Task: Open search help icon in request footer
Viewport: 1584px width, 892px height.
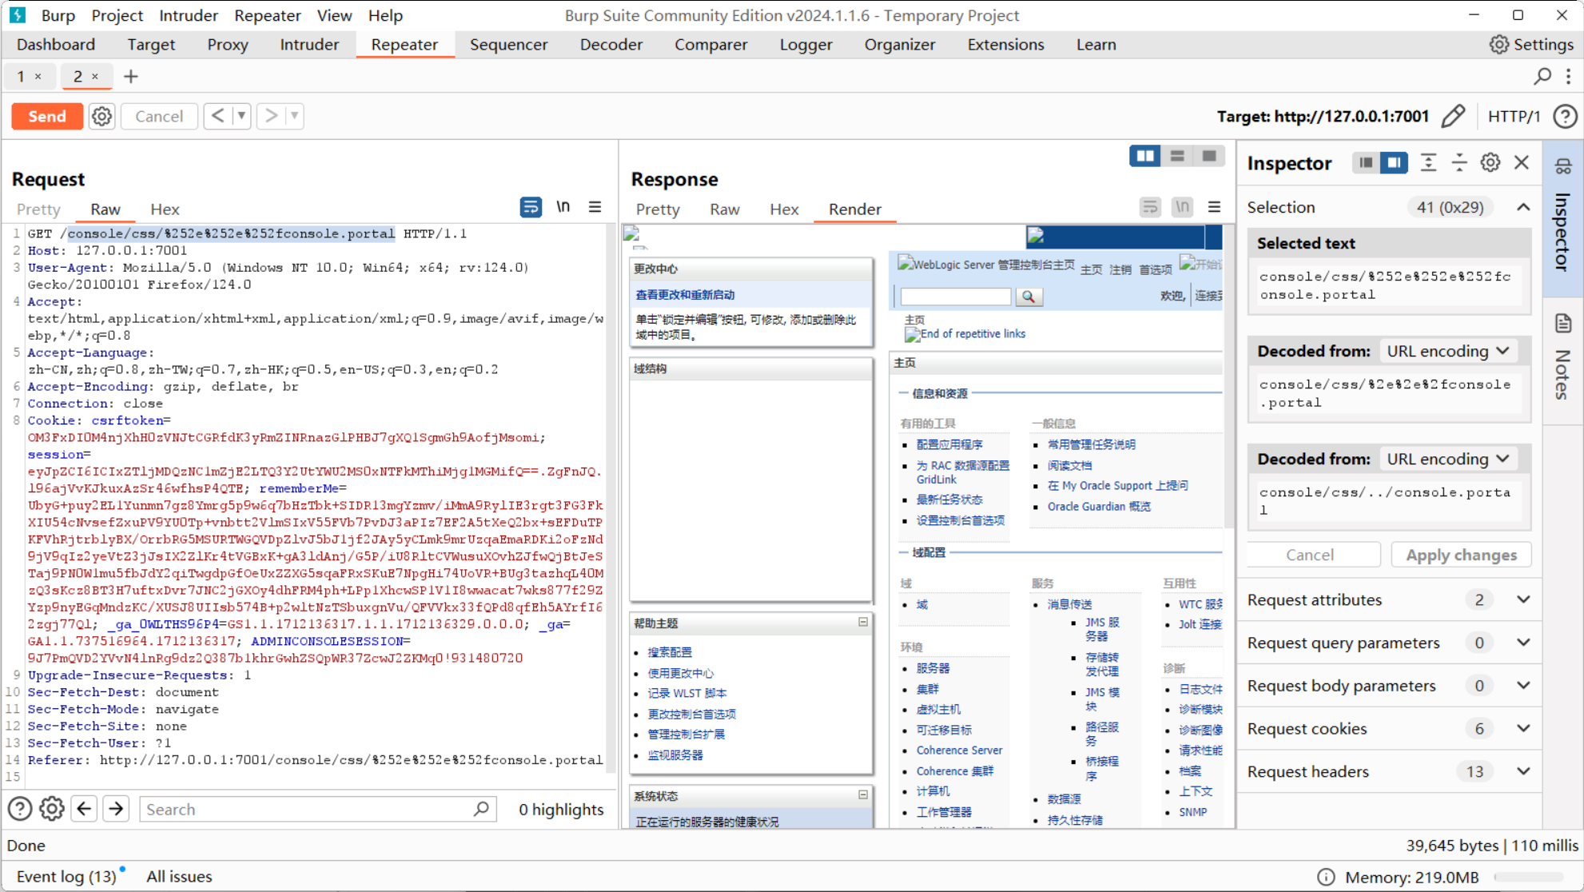Action: (20, 810)
